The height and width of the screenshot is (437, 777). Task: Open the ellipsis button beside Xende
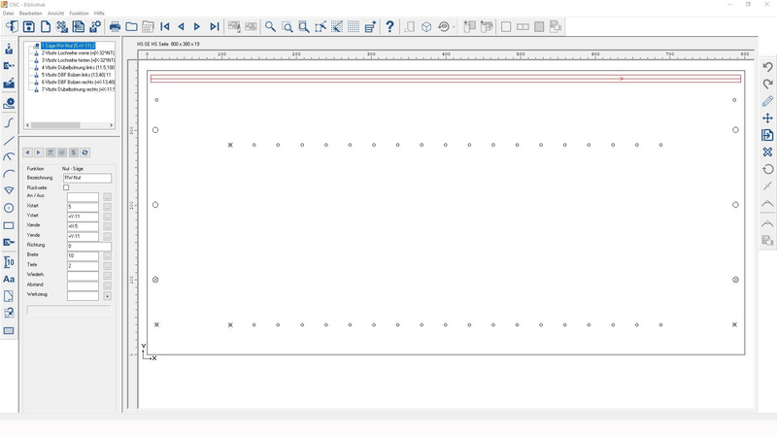(107, 226)
